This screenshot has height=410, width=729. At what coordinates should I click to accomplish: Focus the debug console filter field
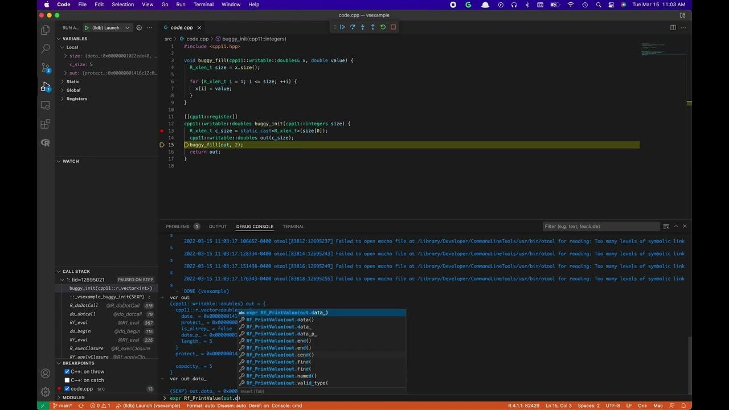(x=600, y=226)
